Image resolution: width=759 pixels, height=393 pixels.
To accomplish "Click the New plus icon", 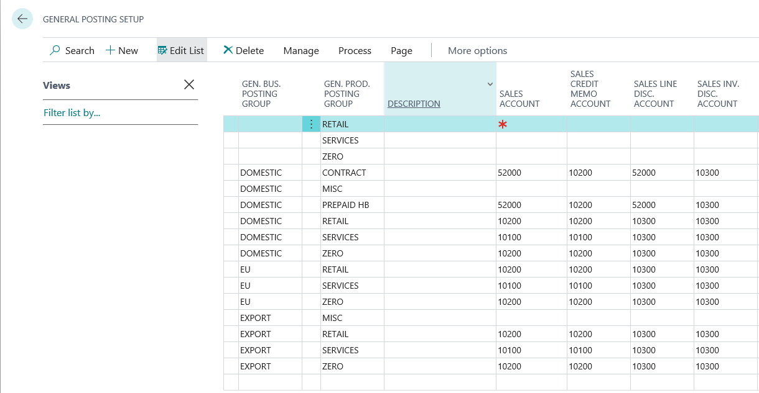I will (110, 50).
